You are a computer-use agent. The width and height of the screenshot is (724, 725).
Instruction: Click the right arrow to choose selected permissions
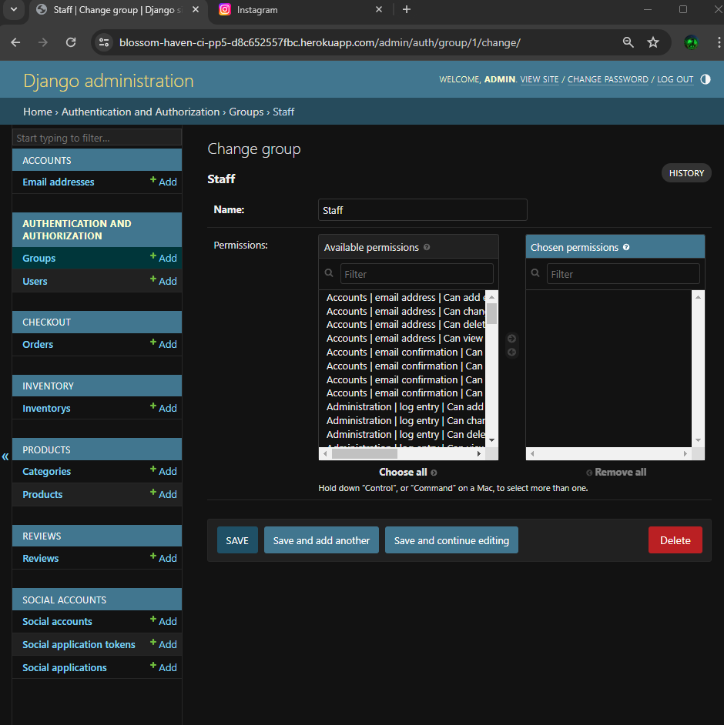pyautogui.click(x=511, y=339)
